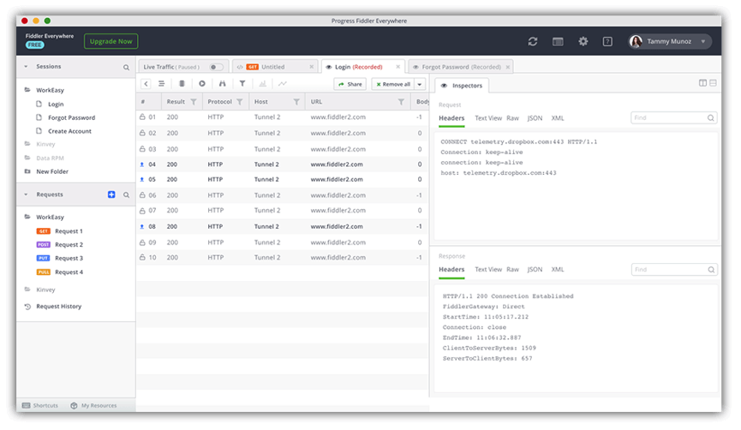Filter the Result column via funnel icon
This screenshot has width=741, height=430.
[194, 102]
